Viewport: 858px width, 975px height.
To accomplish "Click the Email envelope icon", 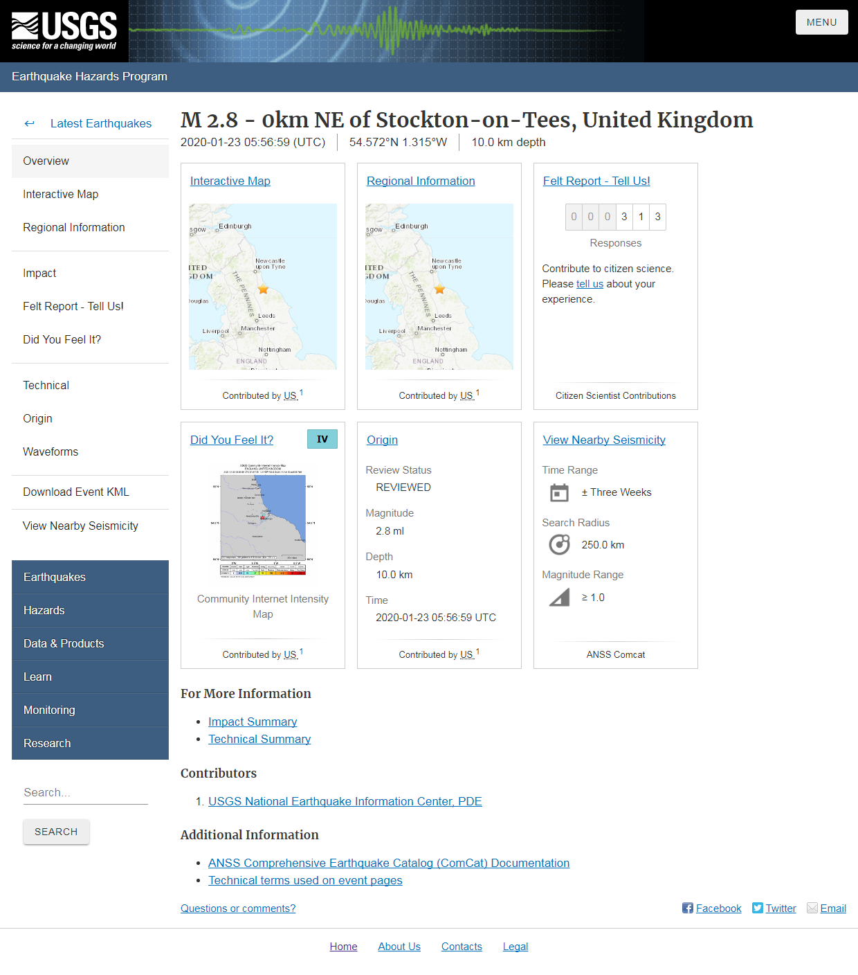I will (812, 908).
